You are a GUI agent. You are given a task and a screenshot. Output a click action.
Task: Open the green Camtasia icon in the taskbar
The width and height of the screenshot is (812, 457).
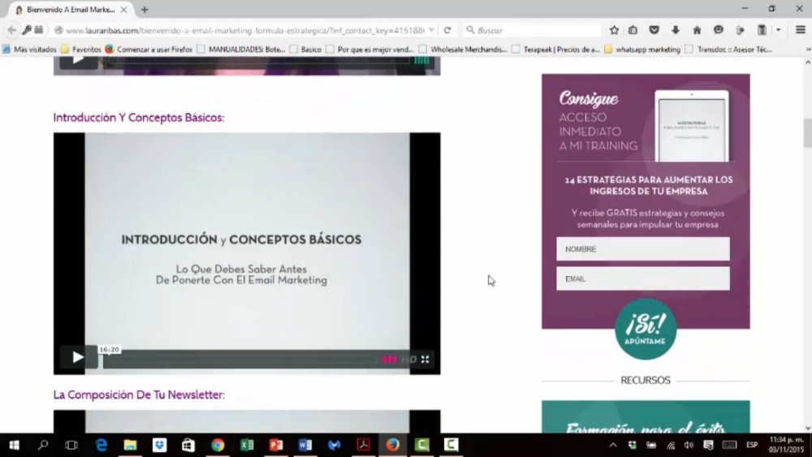point(421,445)
